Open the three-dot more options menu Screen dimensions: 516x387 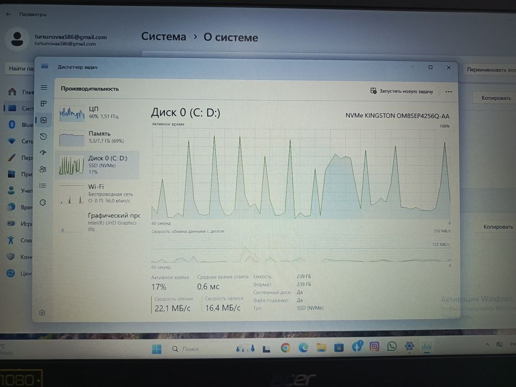click(x=448, y=92)
